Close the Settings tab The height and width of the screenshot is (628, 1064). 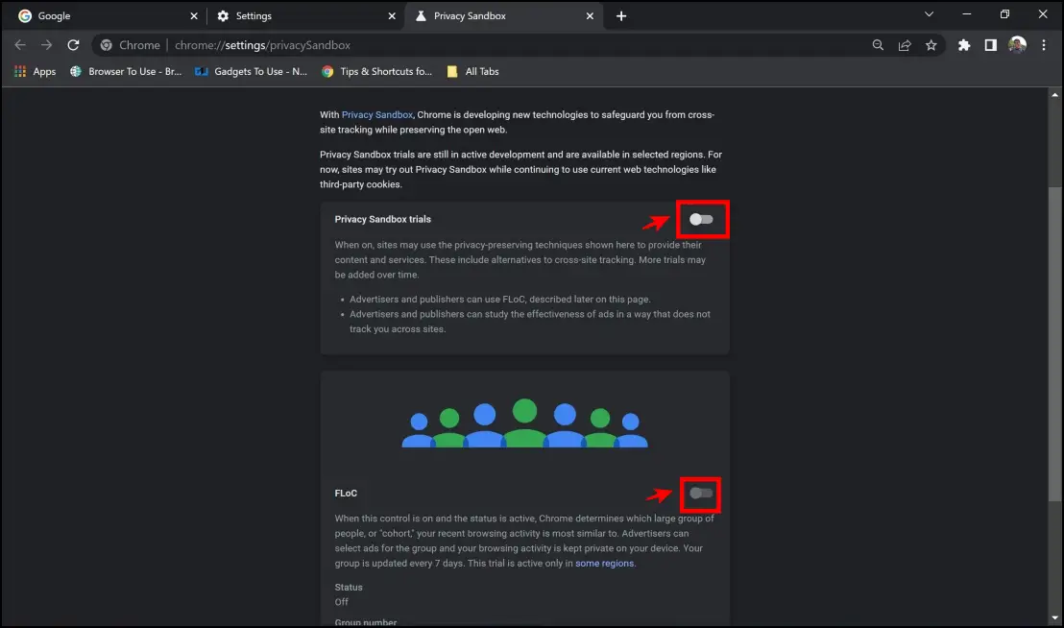tap(392, 15)
